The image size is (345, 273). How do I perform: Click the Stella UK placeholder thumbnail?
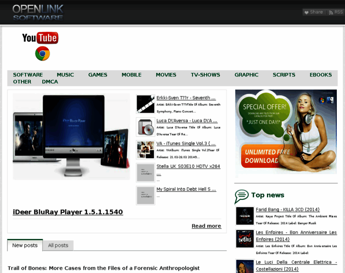click(x=145, y=172)
